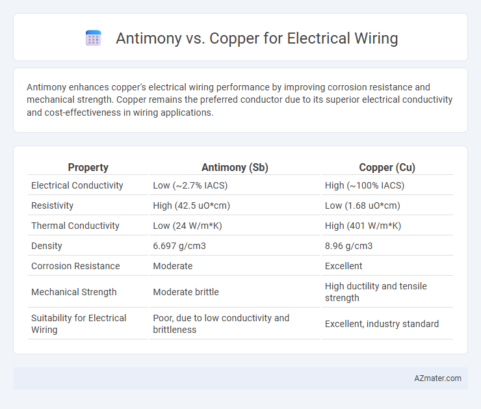Click the 'Moderate' corrosion cell
The height and width of the screenshot is (409, 481).
coord(173,266)
